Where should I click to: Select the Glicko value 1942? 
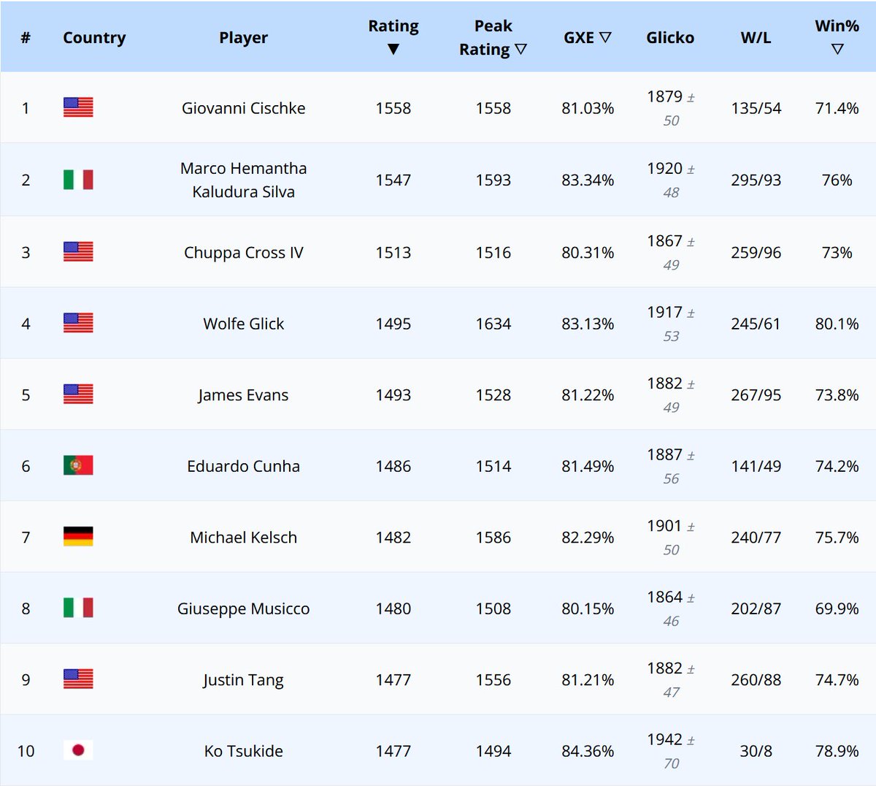(665, 739)
